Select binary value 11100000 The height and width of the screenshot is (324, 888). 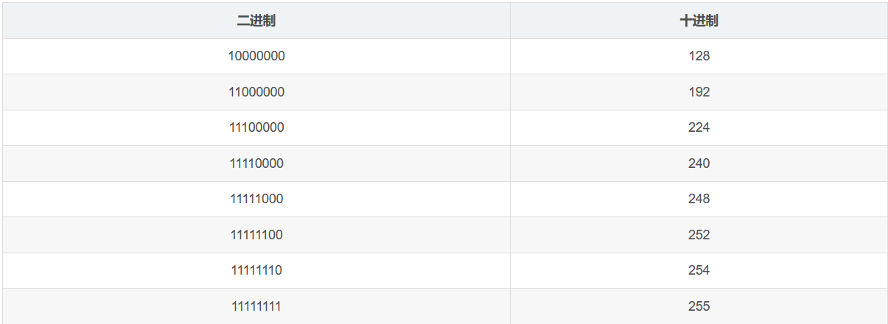click(x=256, y=127)
